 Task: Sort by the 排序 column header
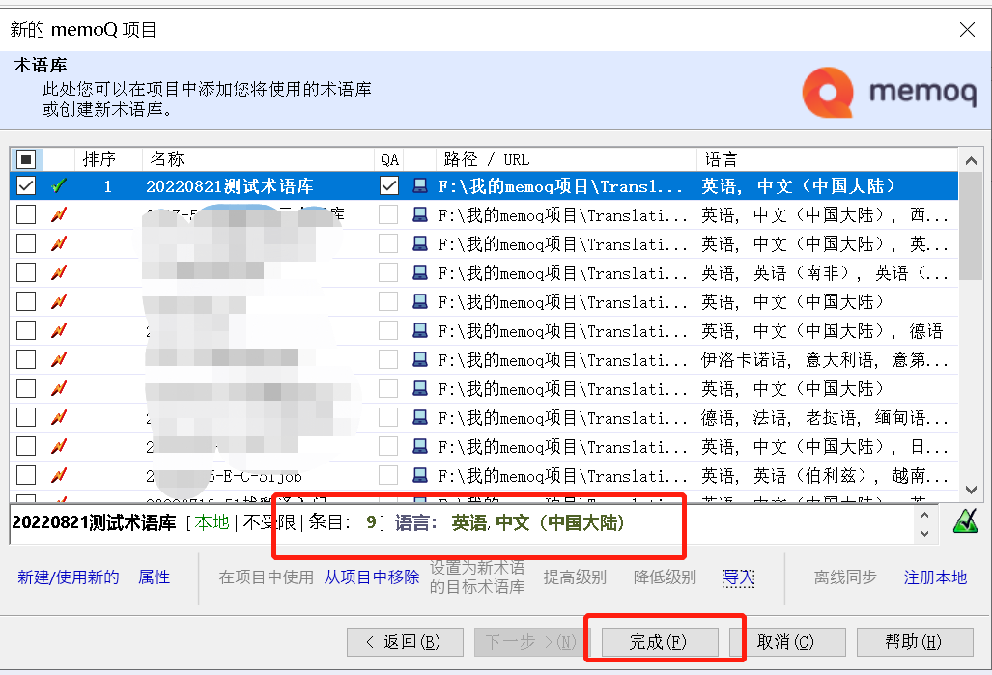[x=108, y=158]
